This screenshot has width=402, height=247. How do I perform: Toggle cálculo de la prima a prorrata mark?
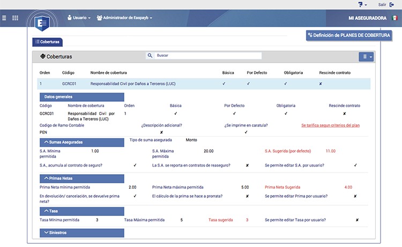[x=247, y=196]
